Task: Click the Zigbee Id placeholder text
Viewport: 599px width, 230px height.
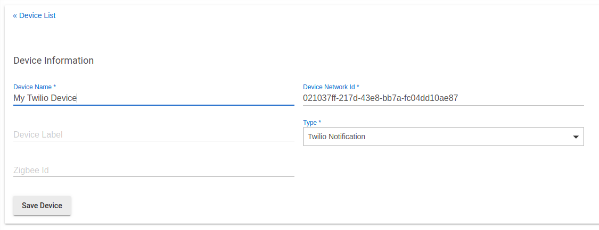Action: (x=31, y=170)
